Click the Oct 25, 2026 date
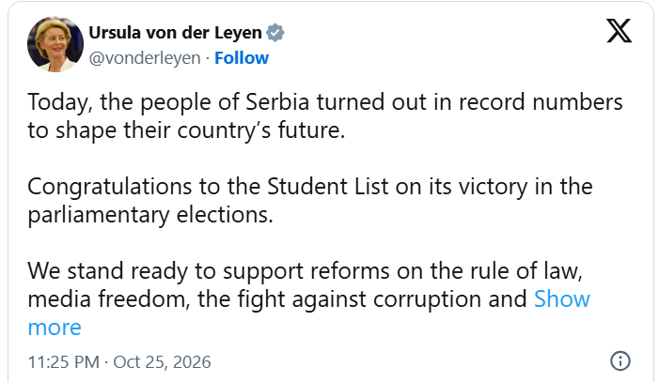The height and width of the screenshot is (382, 659). 162,362
